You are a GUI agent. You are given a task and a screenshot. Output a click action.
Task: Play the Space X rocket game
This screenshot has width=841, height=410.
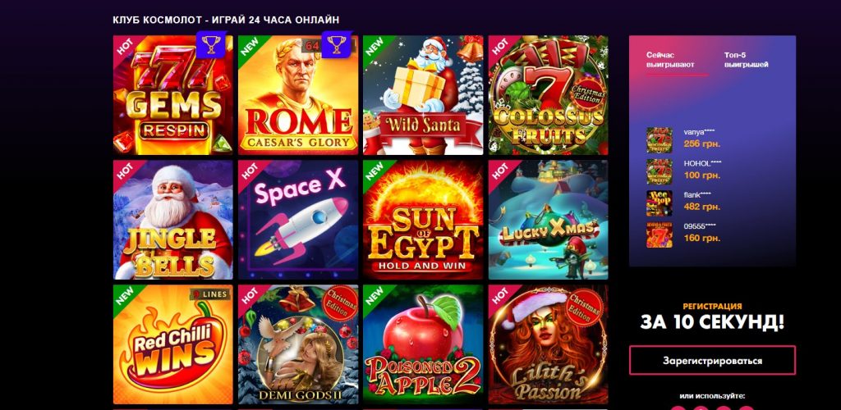point(297,220)
